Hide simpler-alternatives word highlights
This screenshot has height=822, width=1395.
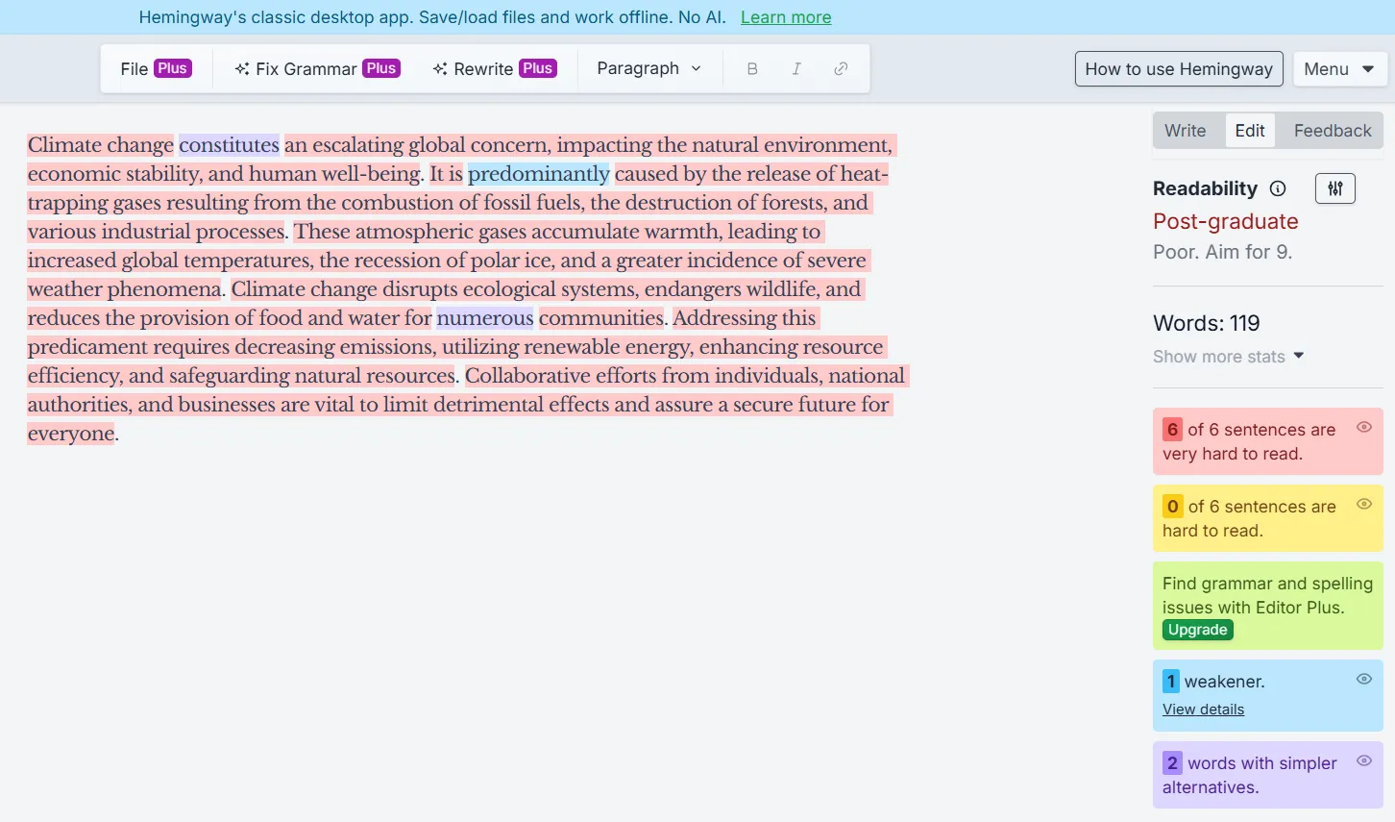[1364, 760]
